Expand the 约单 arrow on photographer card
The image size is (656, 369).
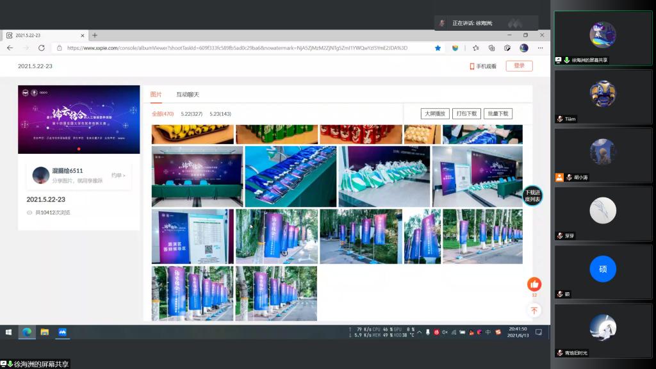119,175
